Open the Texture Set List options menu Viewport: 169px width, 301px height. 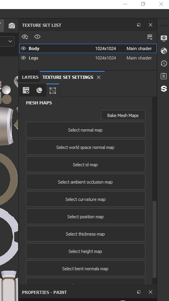coord(150,37)
